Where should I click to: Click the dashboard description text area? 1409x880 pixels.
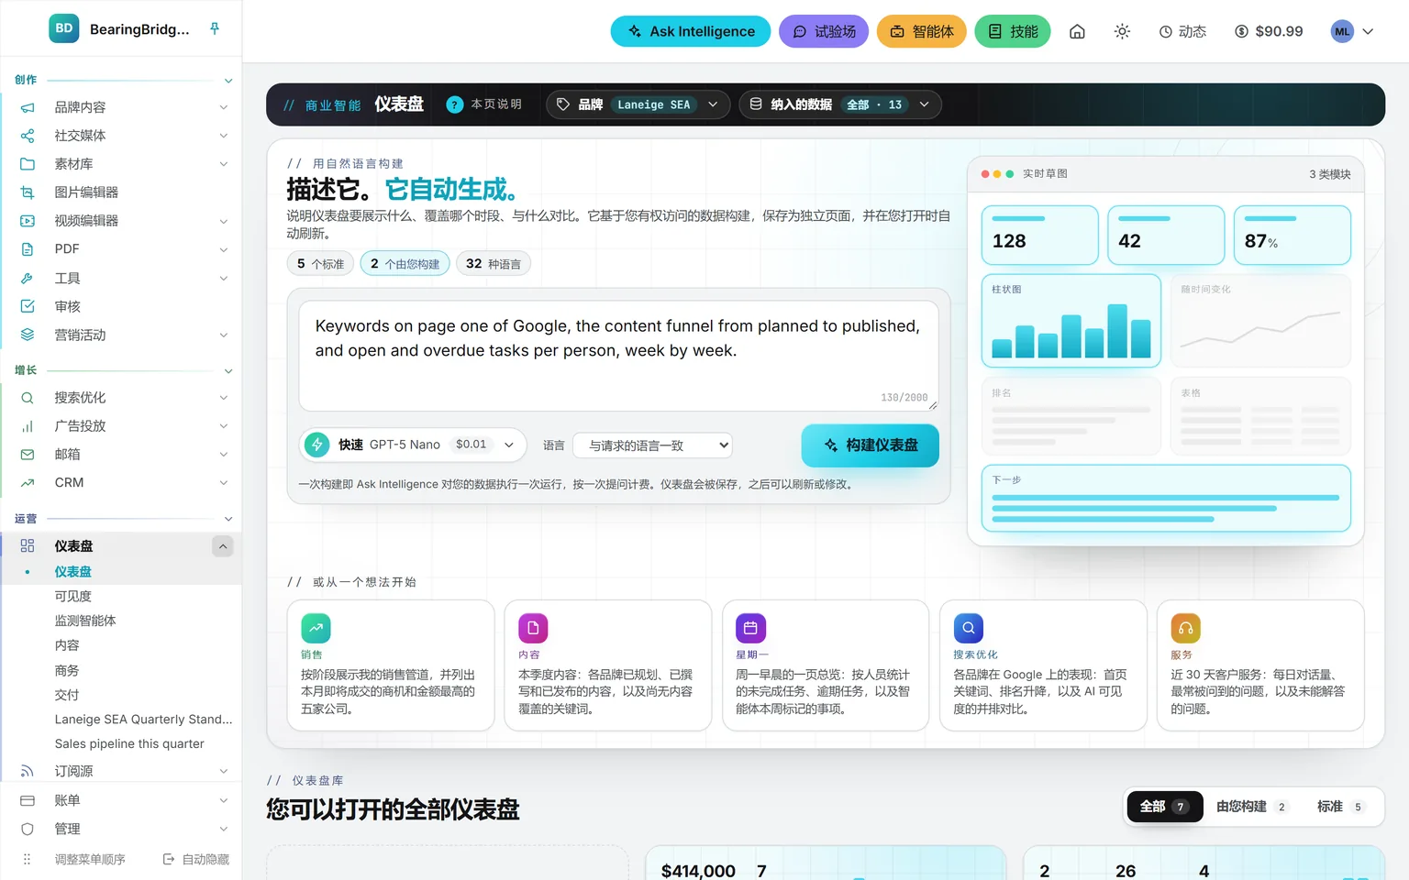tap(618, 356)
